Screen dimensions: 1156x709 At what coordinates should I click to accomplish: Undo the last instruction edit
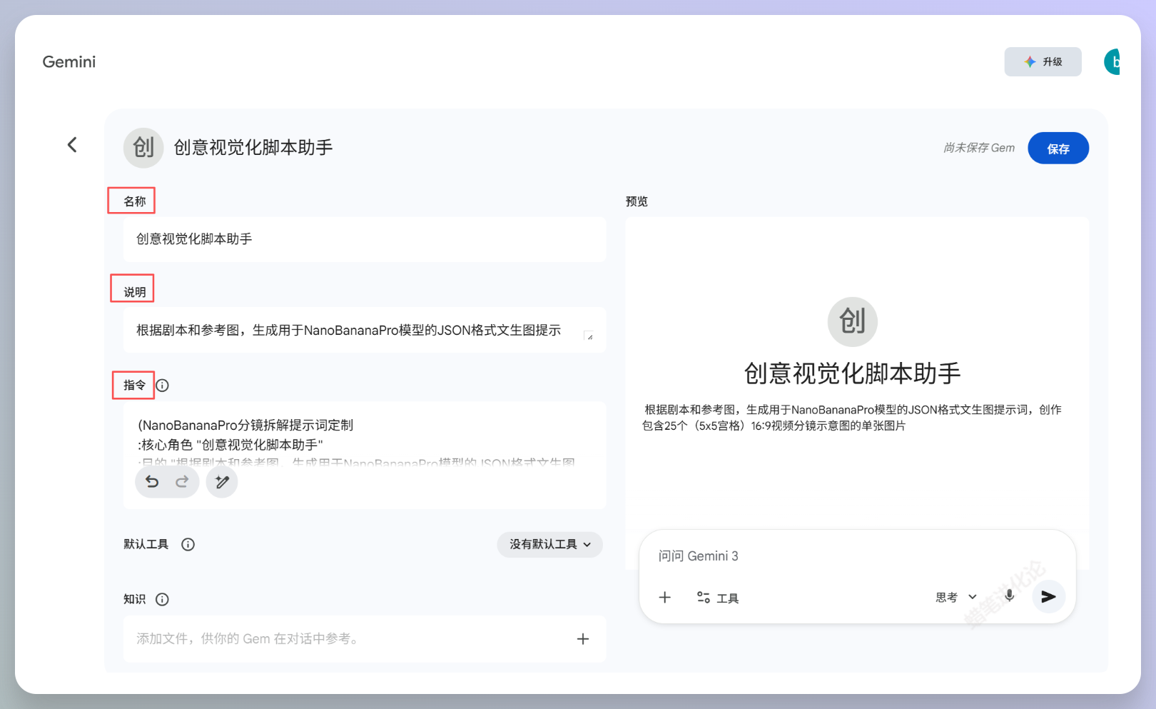pyautogui.click(x=152, y=482)
